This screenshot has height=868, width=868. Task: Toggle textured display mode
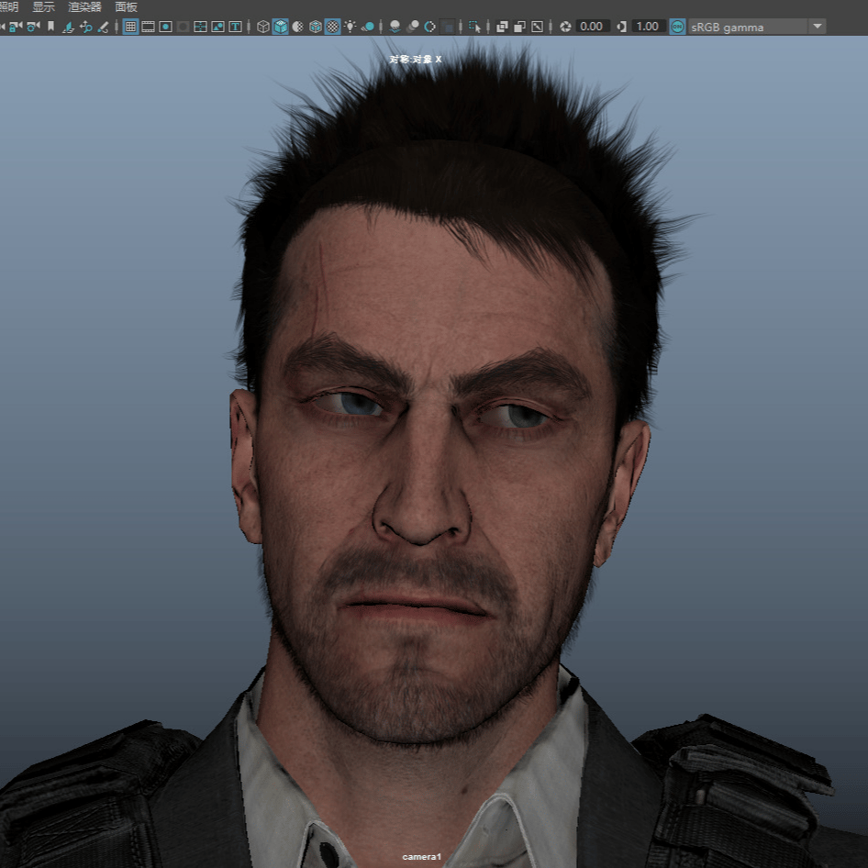332,27
